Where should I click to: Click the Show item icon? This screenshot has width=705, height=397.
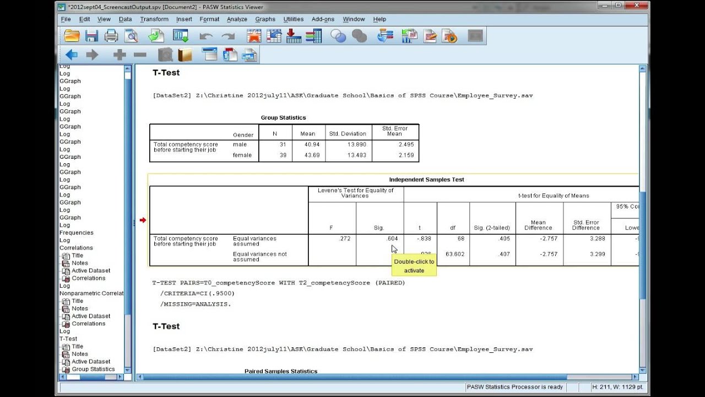pos(165,55)
